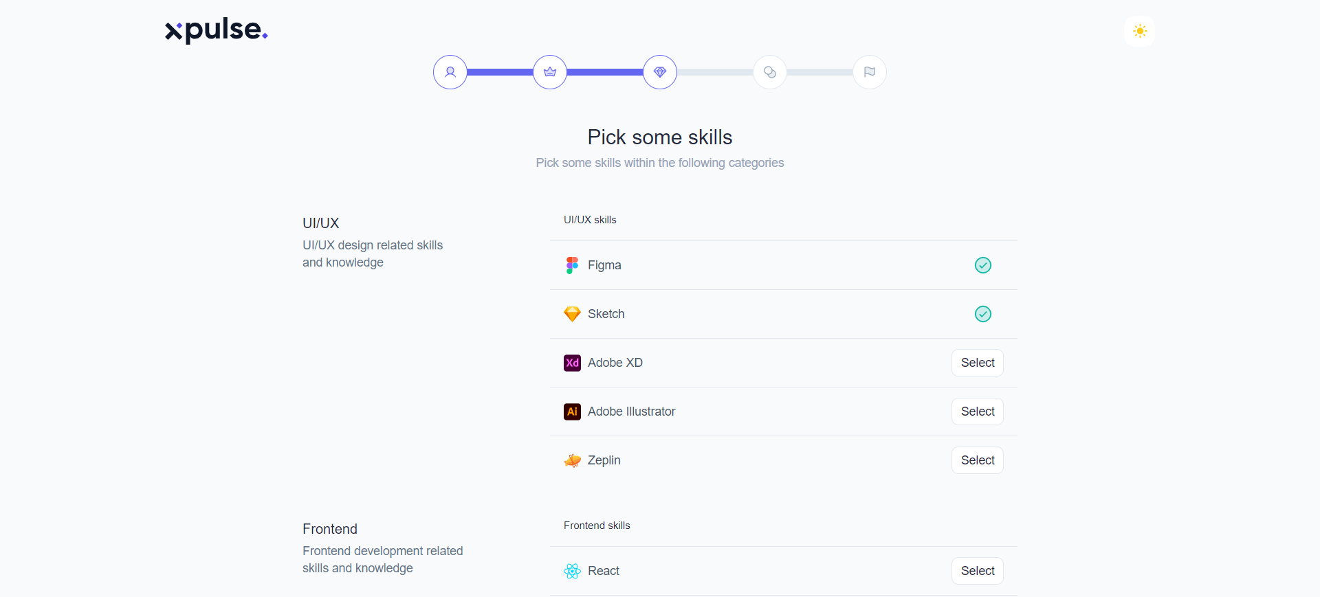
Task: Select the Adobe Illustrator skill
Action: click(977, 412)
